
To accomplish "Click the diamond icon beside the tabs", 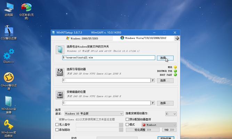I will point(177,38).
